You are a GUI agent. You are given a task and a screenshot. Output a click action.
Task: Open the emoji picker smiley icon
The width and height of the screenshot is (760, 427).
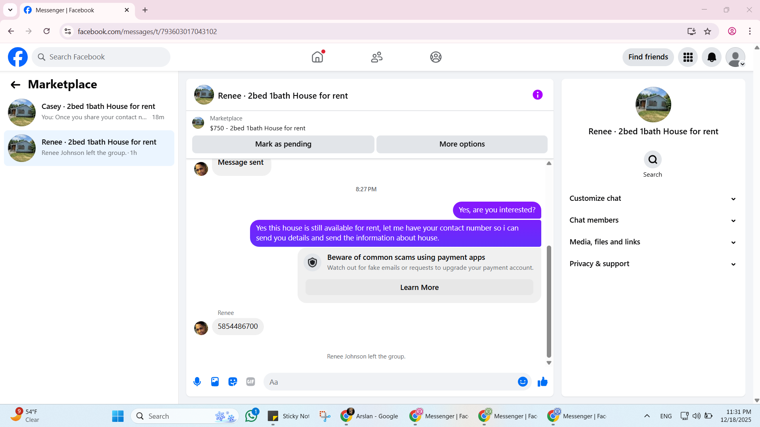point(523,382)
